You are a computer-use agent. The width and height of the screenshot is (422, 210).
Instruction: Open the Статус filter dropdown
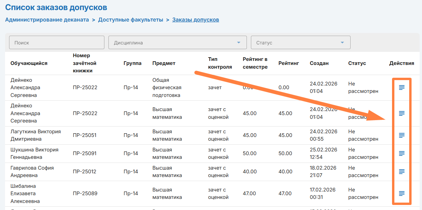pos(300,43)
